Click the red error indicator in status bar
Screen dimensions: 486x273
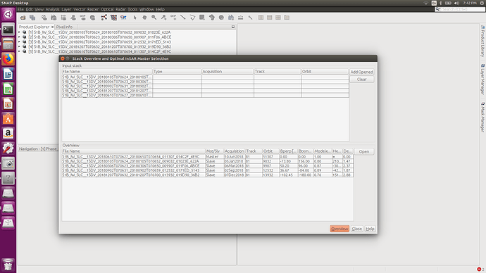pyautogui.click(x=479, y=269)
